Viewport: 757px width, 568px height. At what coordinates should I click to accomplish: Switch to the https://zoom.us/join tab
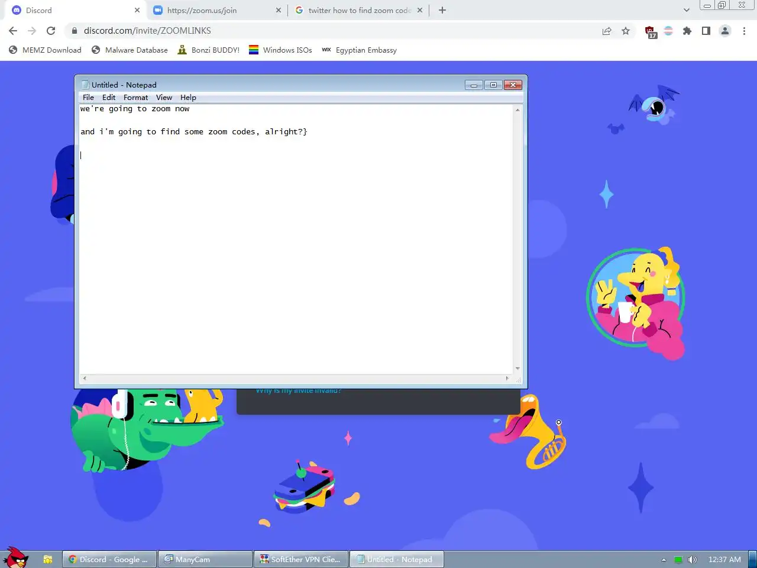click(x=216, y=10)
